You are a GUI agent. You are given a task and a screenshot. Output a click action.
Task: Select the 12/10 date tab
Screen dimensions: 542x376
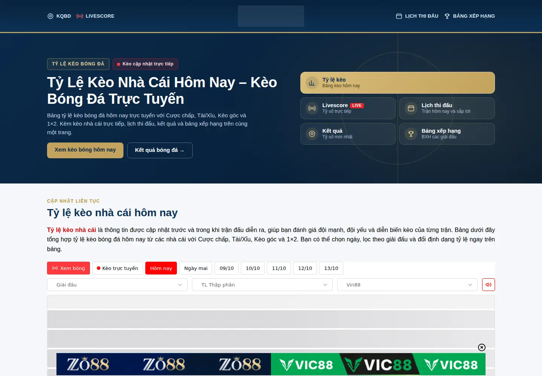(x=305, y=268)
